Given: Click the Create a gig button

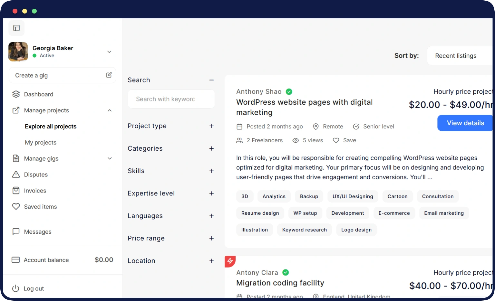Looking at the screenshot, I should coord(62,75).
